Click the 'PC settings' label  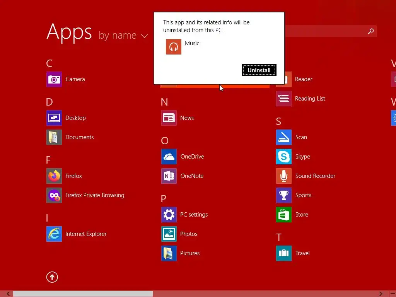pyautogui.click(x=194, y=215)
